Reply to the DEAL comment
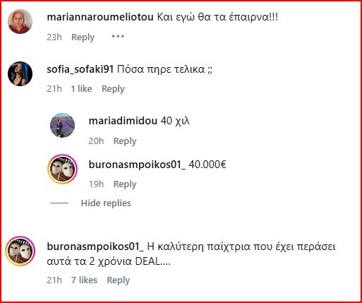Screen dimensions: 362x303 (x=119, y=280)
